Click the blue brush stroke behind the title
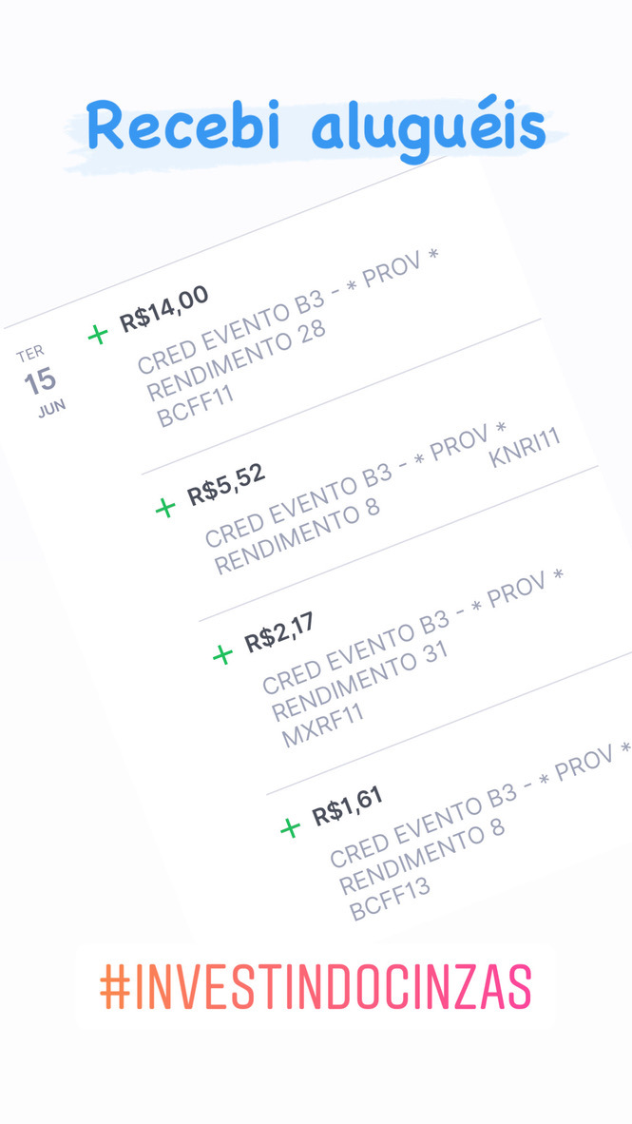This screenshot has height=1124, width=632. (x=316, y=136)
